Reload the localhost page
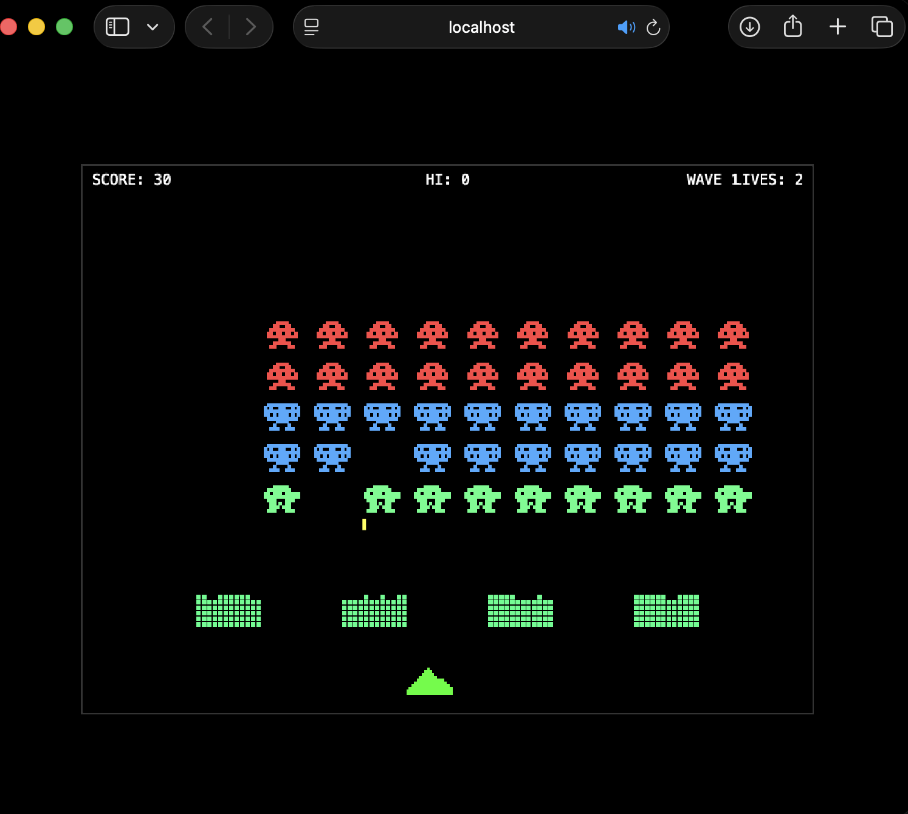Image resolution: width=908 pixels, height=814 pixels. coord(653,27)
